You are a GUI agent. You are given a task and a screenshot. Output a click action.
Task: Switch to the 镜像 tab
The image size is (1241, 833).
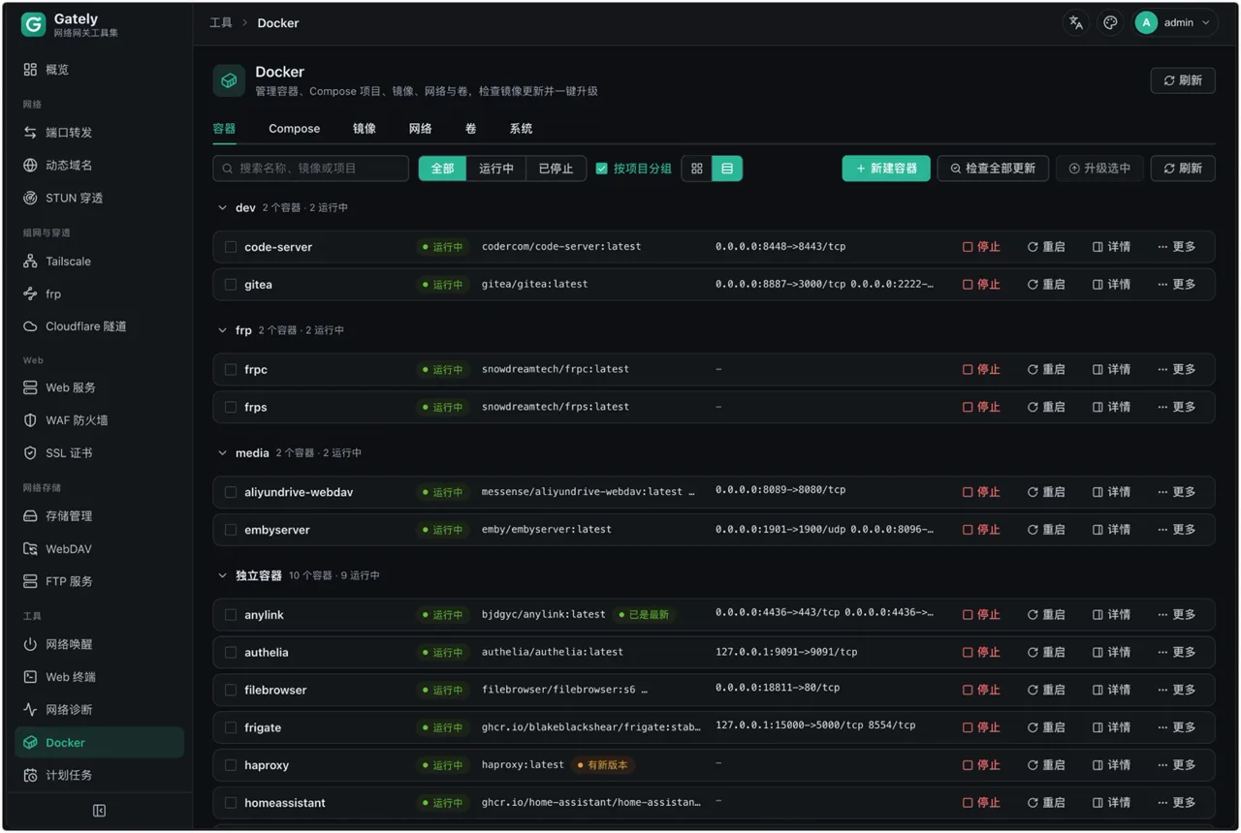click(364, 129)
